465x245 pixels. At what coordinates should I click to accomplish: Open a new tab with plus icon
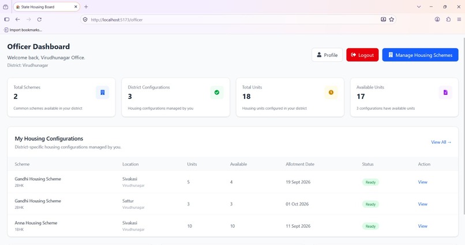click(x=86, y=7)
